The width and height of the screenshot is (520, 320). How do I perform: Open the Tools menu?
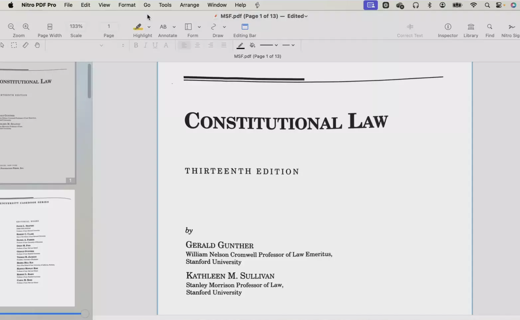pyautogui.click(x=165, y=5)
